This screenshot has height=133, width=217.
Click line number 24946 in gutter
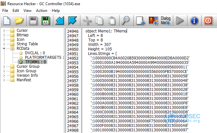coord(73,31)
